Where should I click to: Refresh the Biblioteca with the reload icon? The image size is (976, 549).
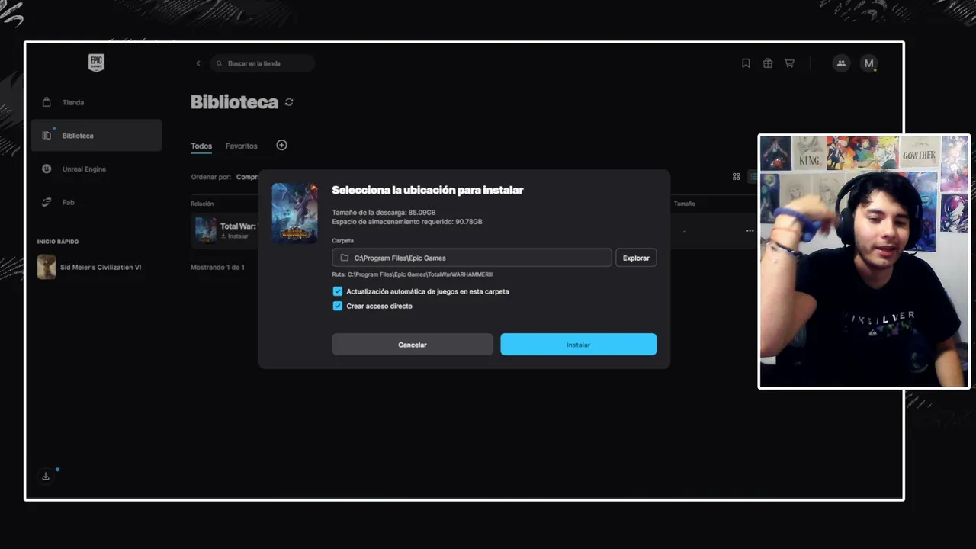click(x=289, y=102)
